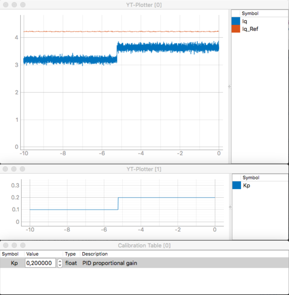Click Symbol header in YT-Plotter [1] legend
The height and width of the screenshot is (295, 289).
coord(251,178)
